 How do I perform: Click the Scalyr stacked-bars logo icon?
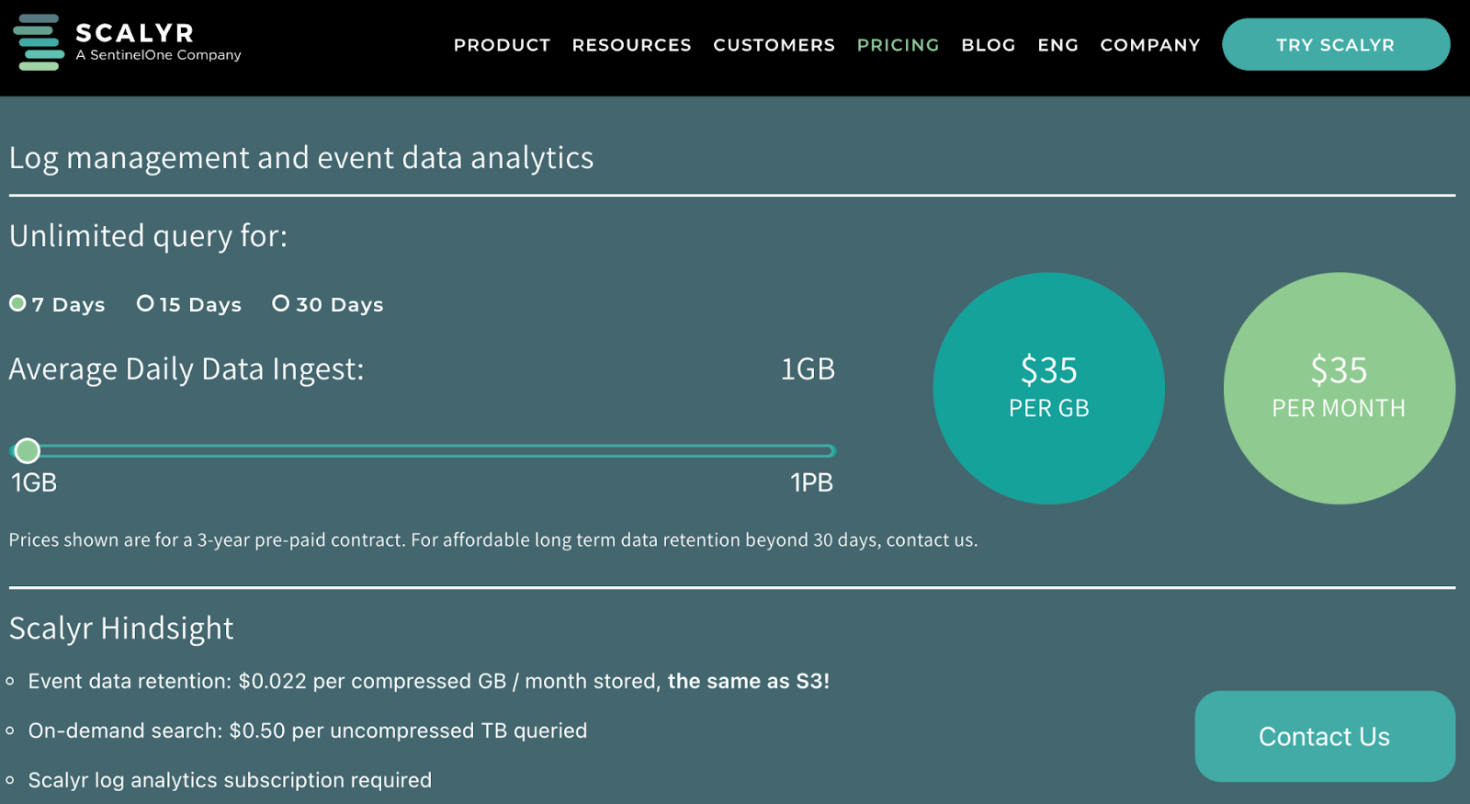point(39,42)
